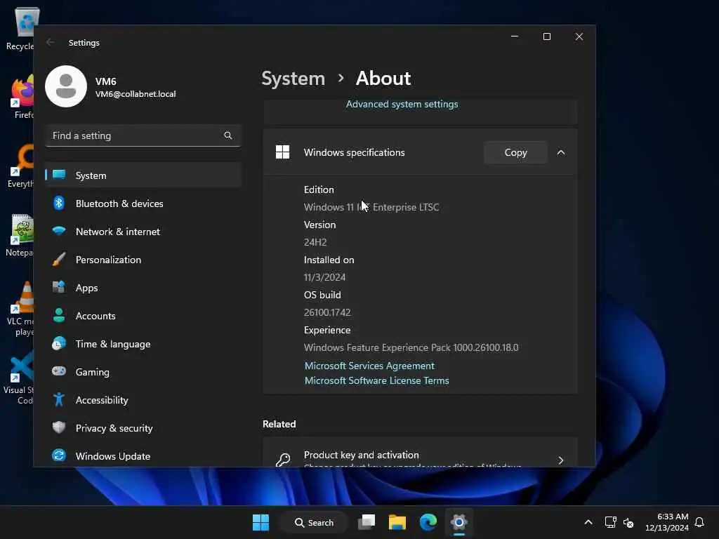Click the VM6@collabnet.local account email
Image resolution: width=719 pixels, height=539 pixels.
click(x=136, y=94)
